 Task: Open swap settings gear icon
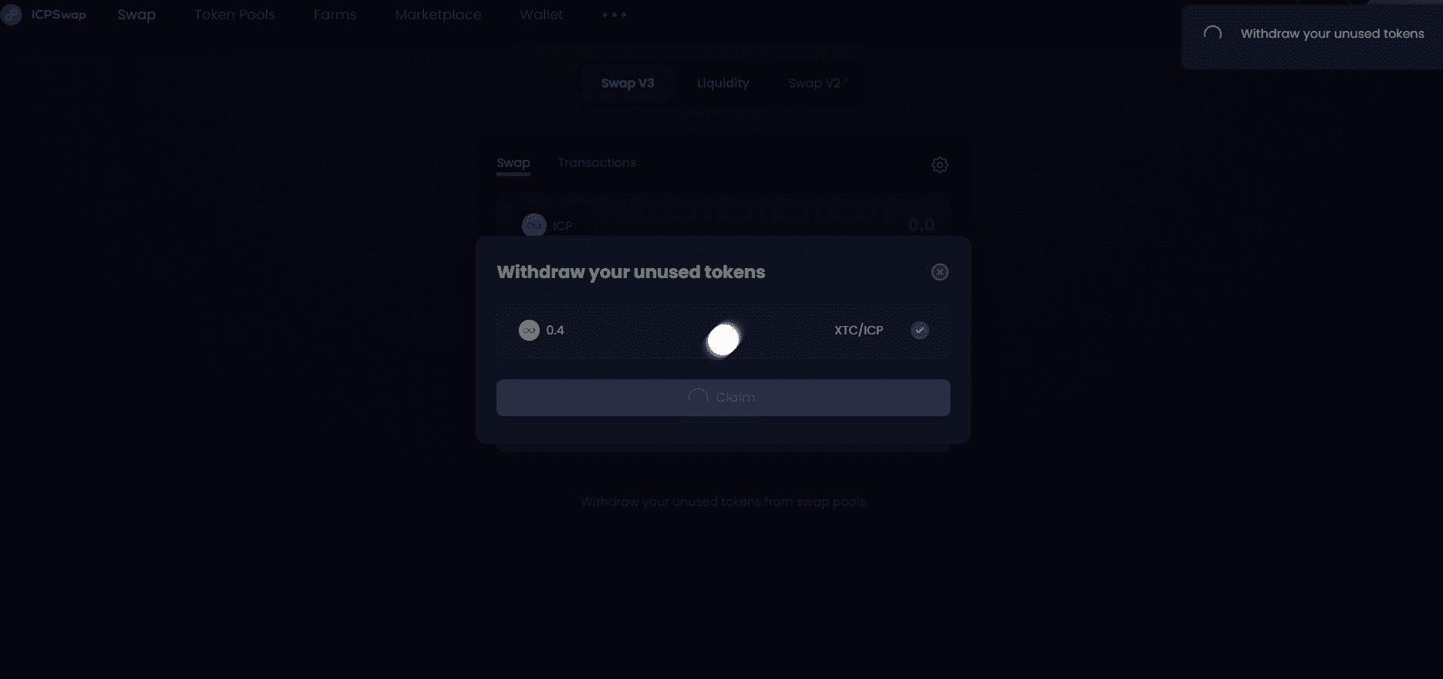[x=940, y=165]
